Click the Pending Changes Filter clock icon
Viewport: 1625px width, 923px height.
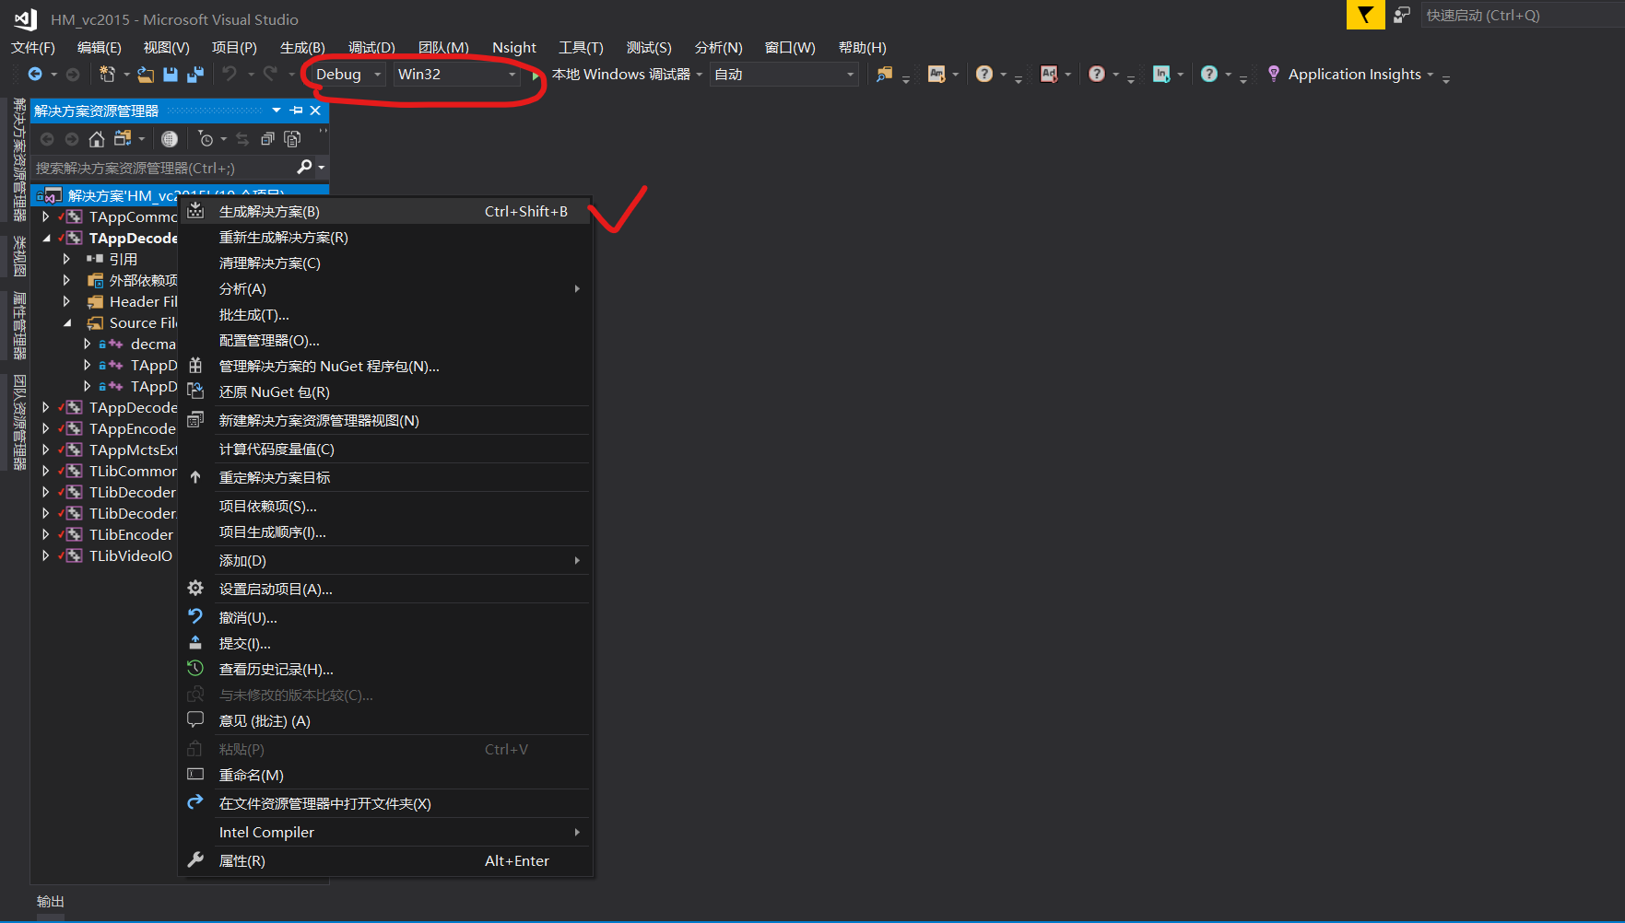(206, 139)
